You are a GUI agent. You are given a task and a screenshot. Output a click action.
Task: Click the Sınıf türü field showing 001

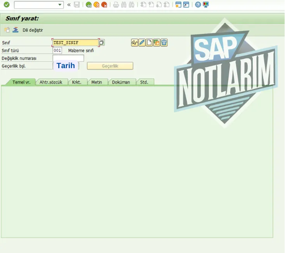pos(57,51)
